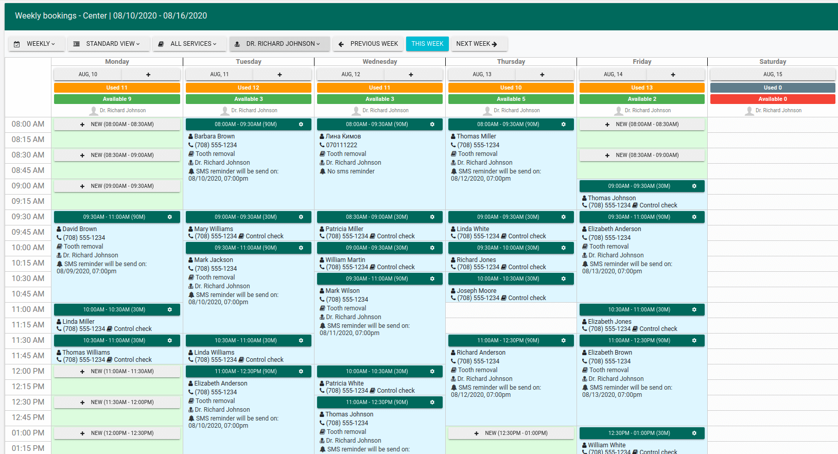
Task: Add plus icon for Aug, 14 Friday
Action: pyautogui.click(x=673, y=75)
